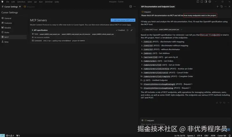
Task: Click the mcp.json chip in the user message
Action: [x=146, y=12]
